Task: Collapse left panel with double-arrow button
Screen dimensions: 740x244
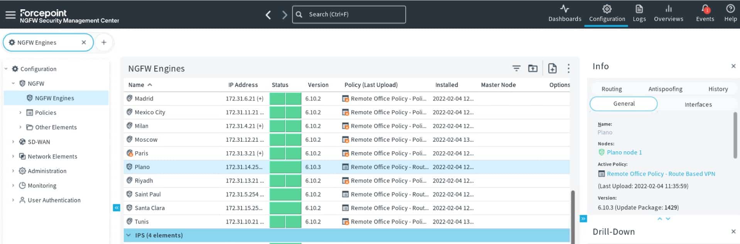Action: [x=117, y=208]
